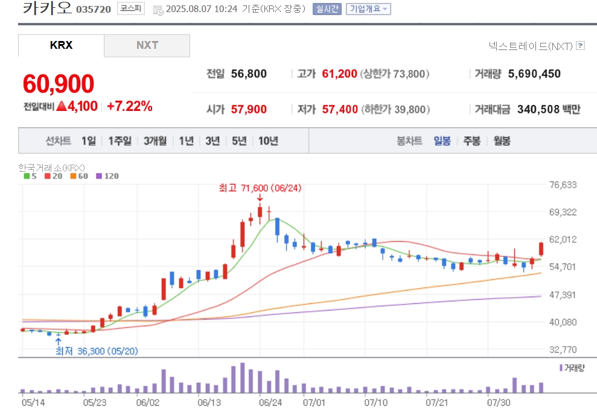The width and height of the screenshot is (597, 416).
Task: Open the 넥스트레이드(NXT) link
Action: (531, 46)
